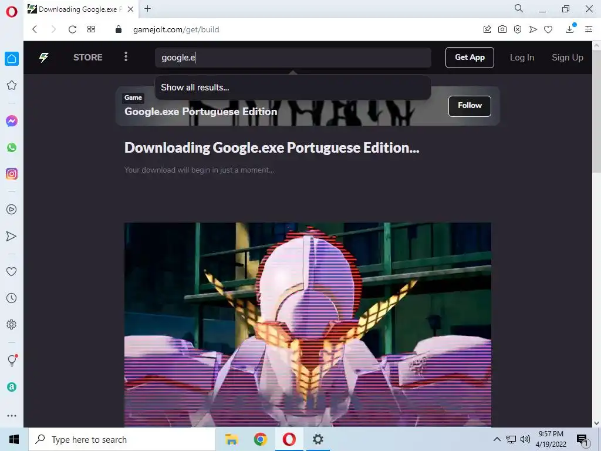The width and height of the screenshot is (601, 451).
Task: Open Instagram in the Opera sidebar
Action: click(12, 174)
